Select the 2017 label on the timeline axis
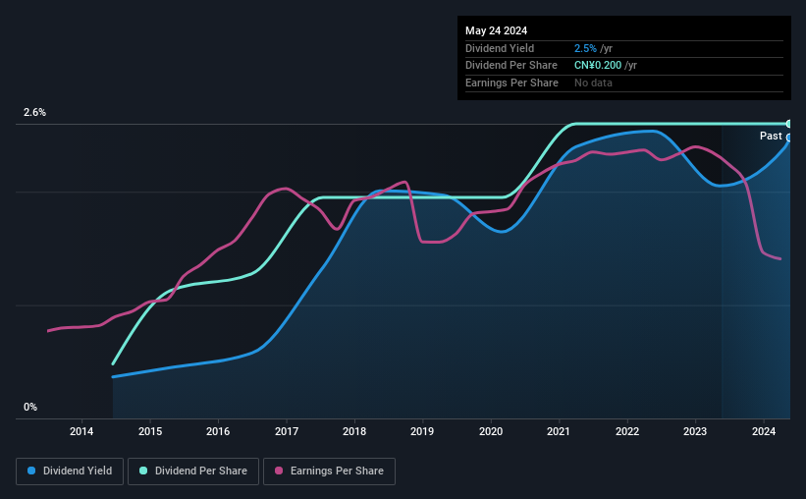The width and height of the screenshot is (806, 499). pyautogui.click(x=287, y=431)
